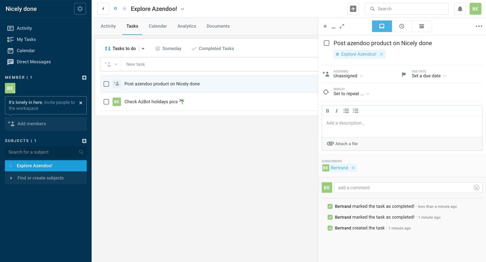Screen dimensions: 486x262
Task: Add a member with the plus icon beside MEMBER
Action: pyautogui.click(x=84, y=78)
